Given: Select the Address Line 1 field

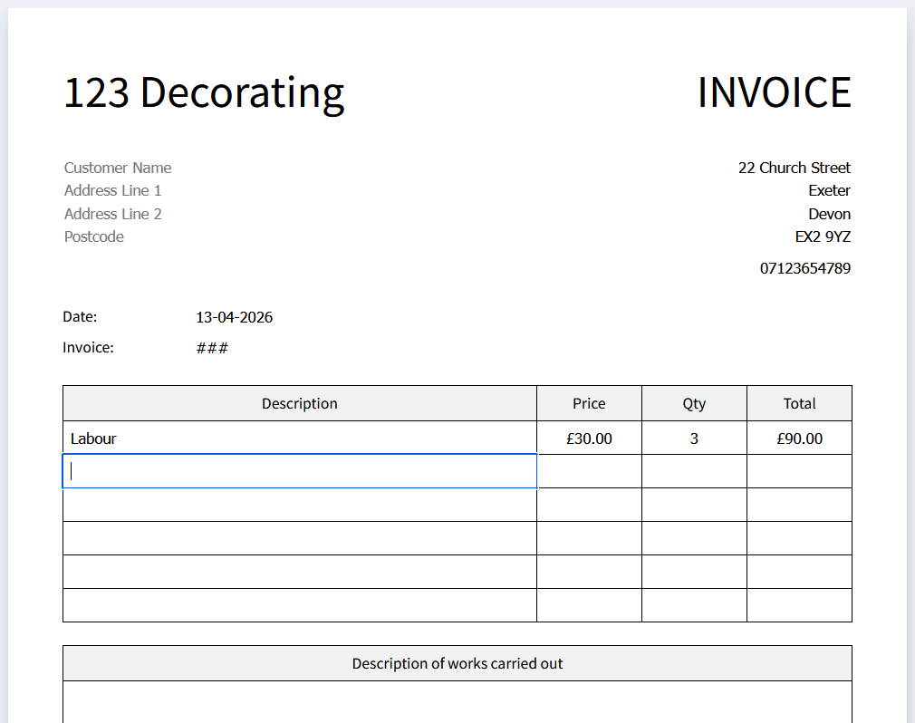Looking at the screenshot, I should pos(112,191).
